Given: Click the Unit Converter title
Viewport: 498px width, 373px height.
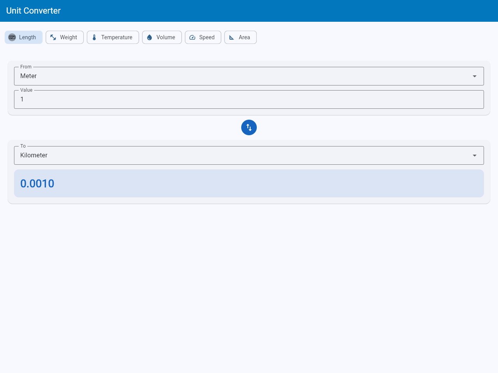Looking at the screenshot, I should pos(33,11).
